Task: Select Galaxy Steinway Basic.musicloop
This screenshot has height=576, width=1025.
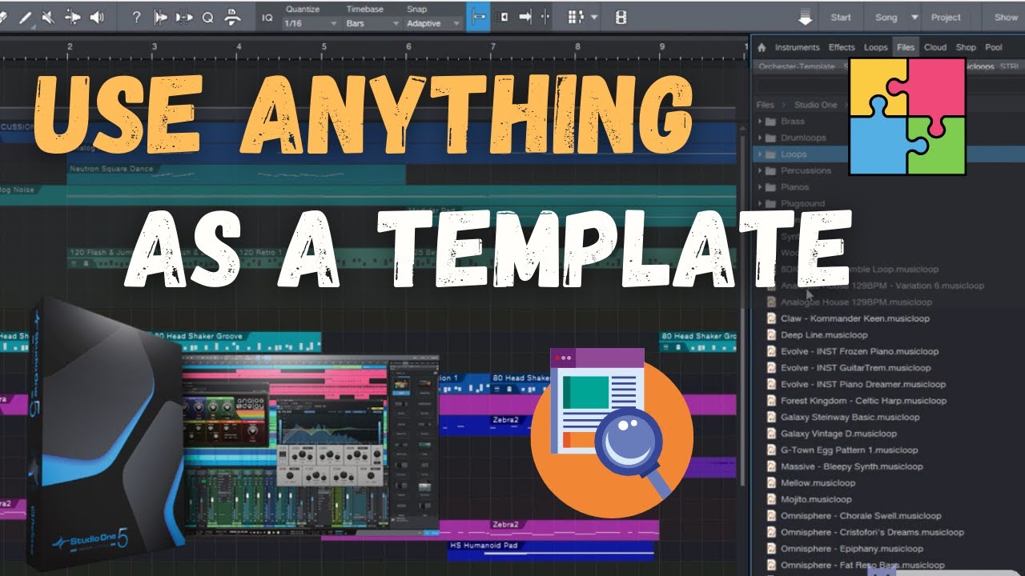Action: 850,417
